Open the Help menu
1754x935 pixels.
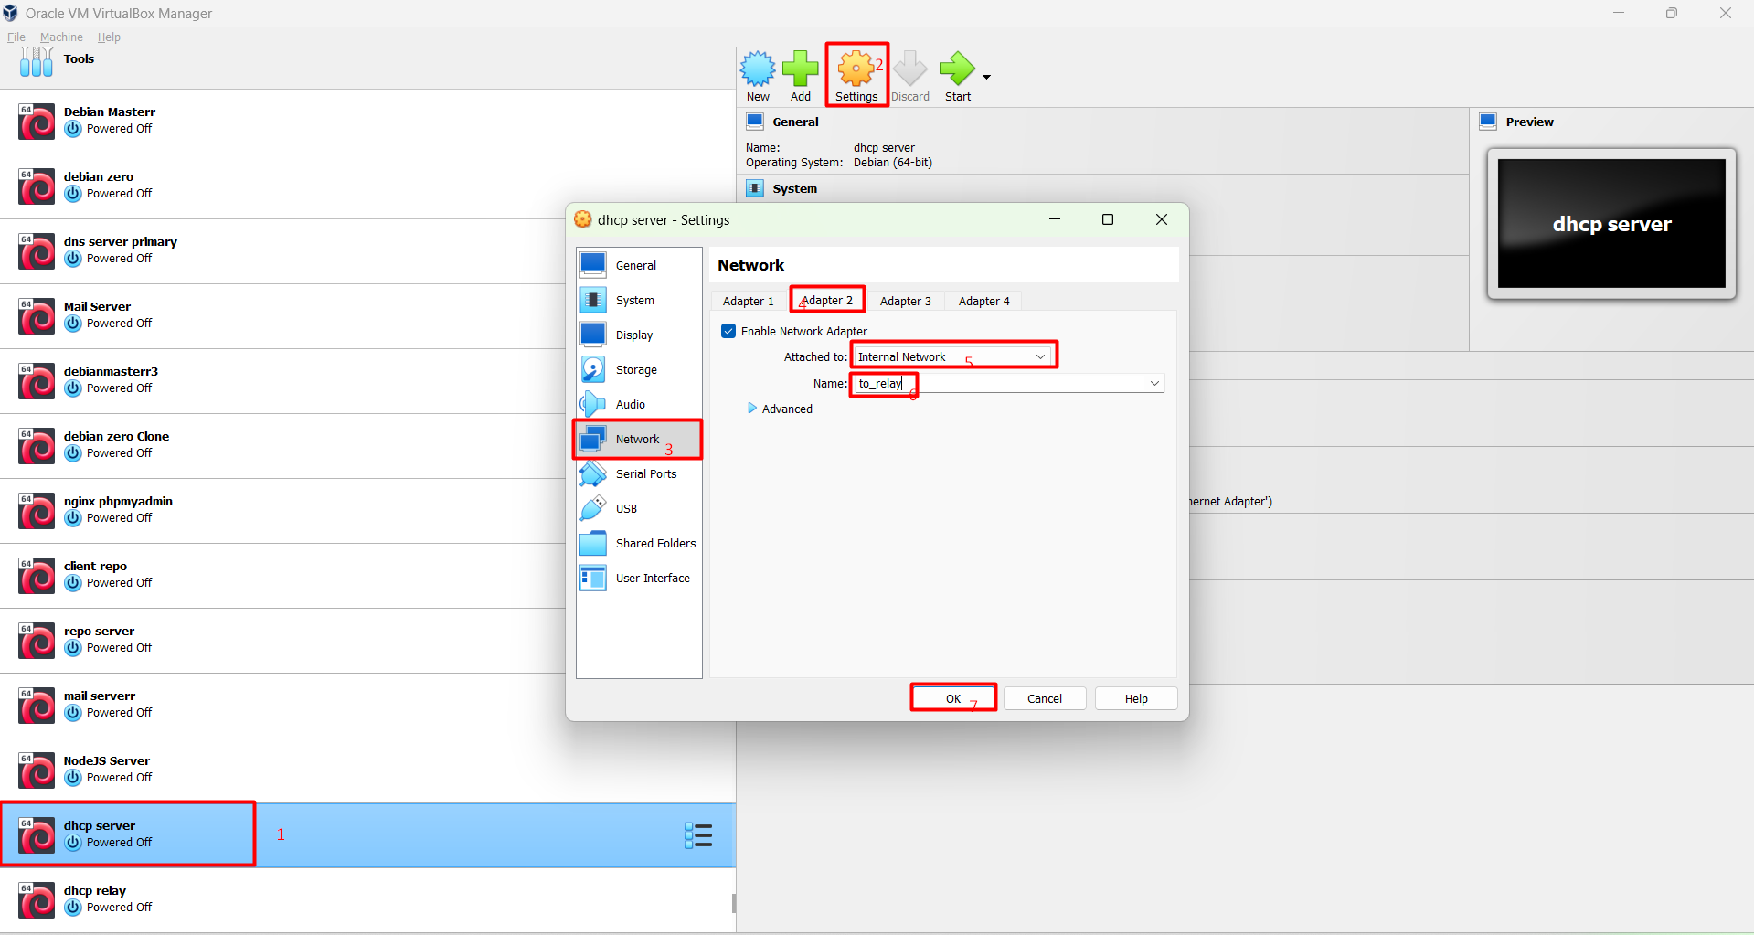[x=109, y=37]
